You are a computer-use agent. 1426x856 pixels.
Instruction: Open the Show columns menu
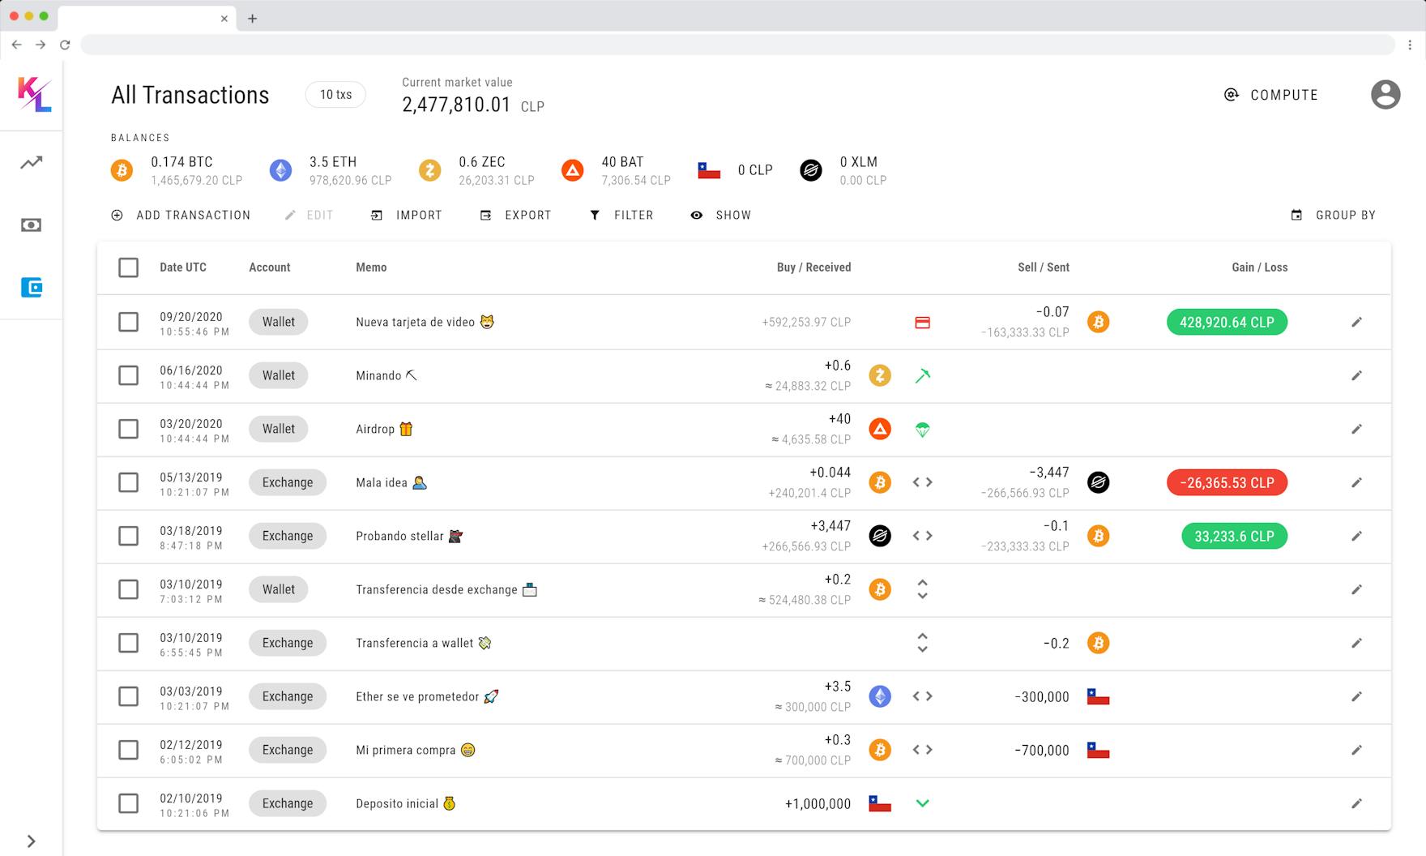point(720,215)
